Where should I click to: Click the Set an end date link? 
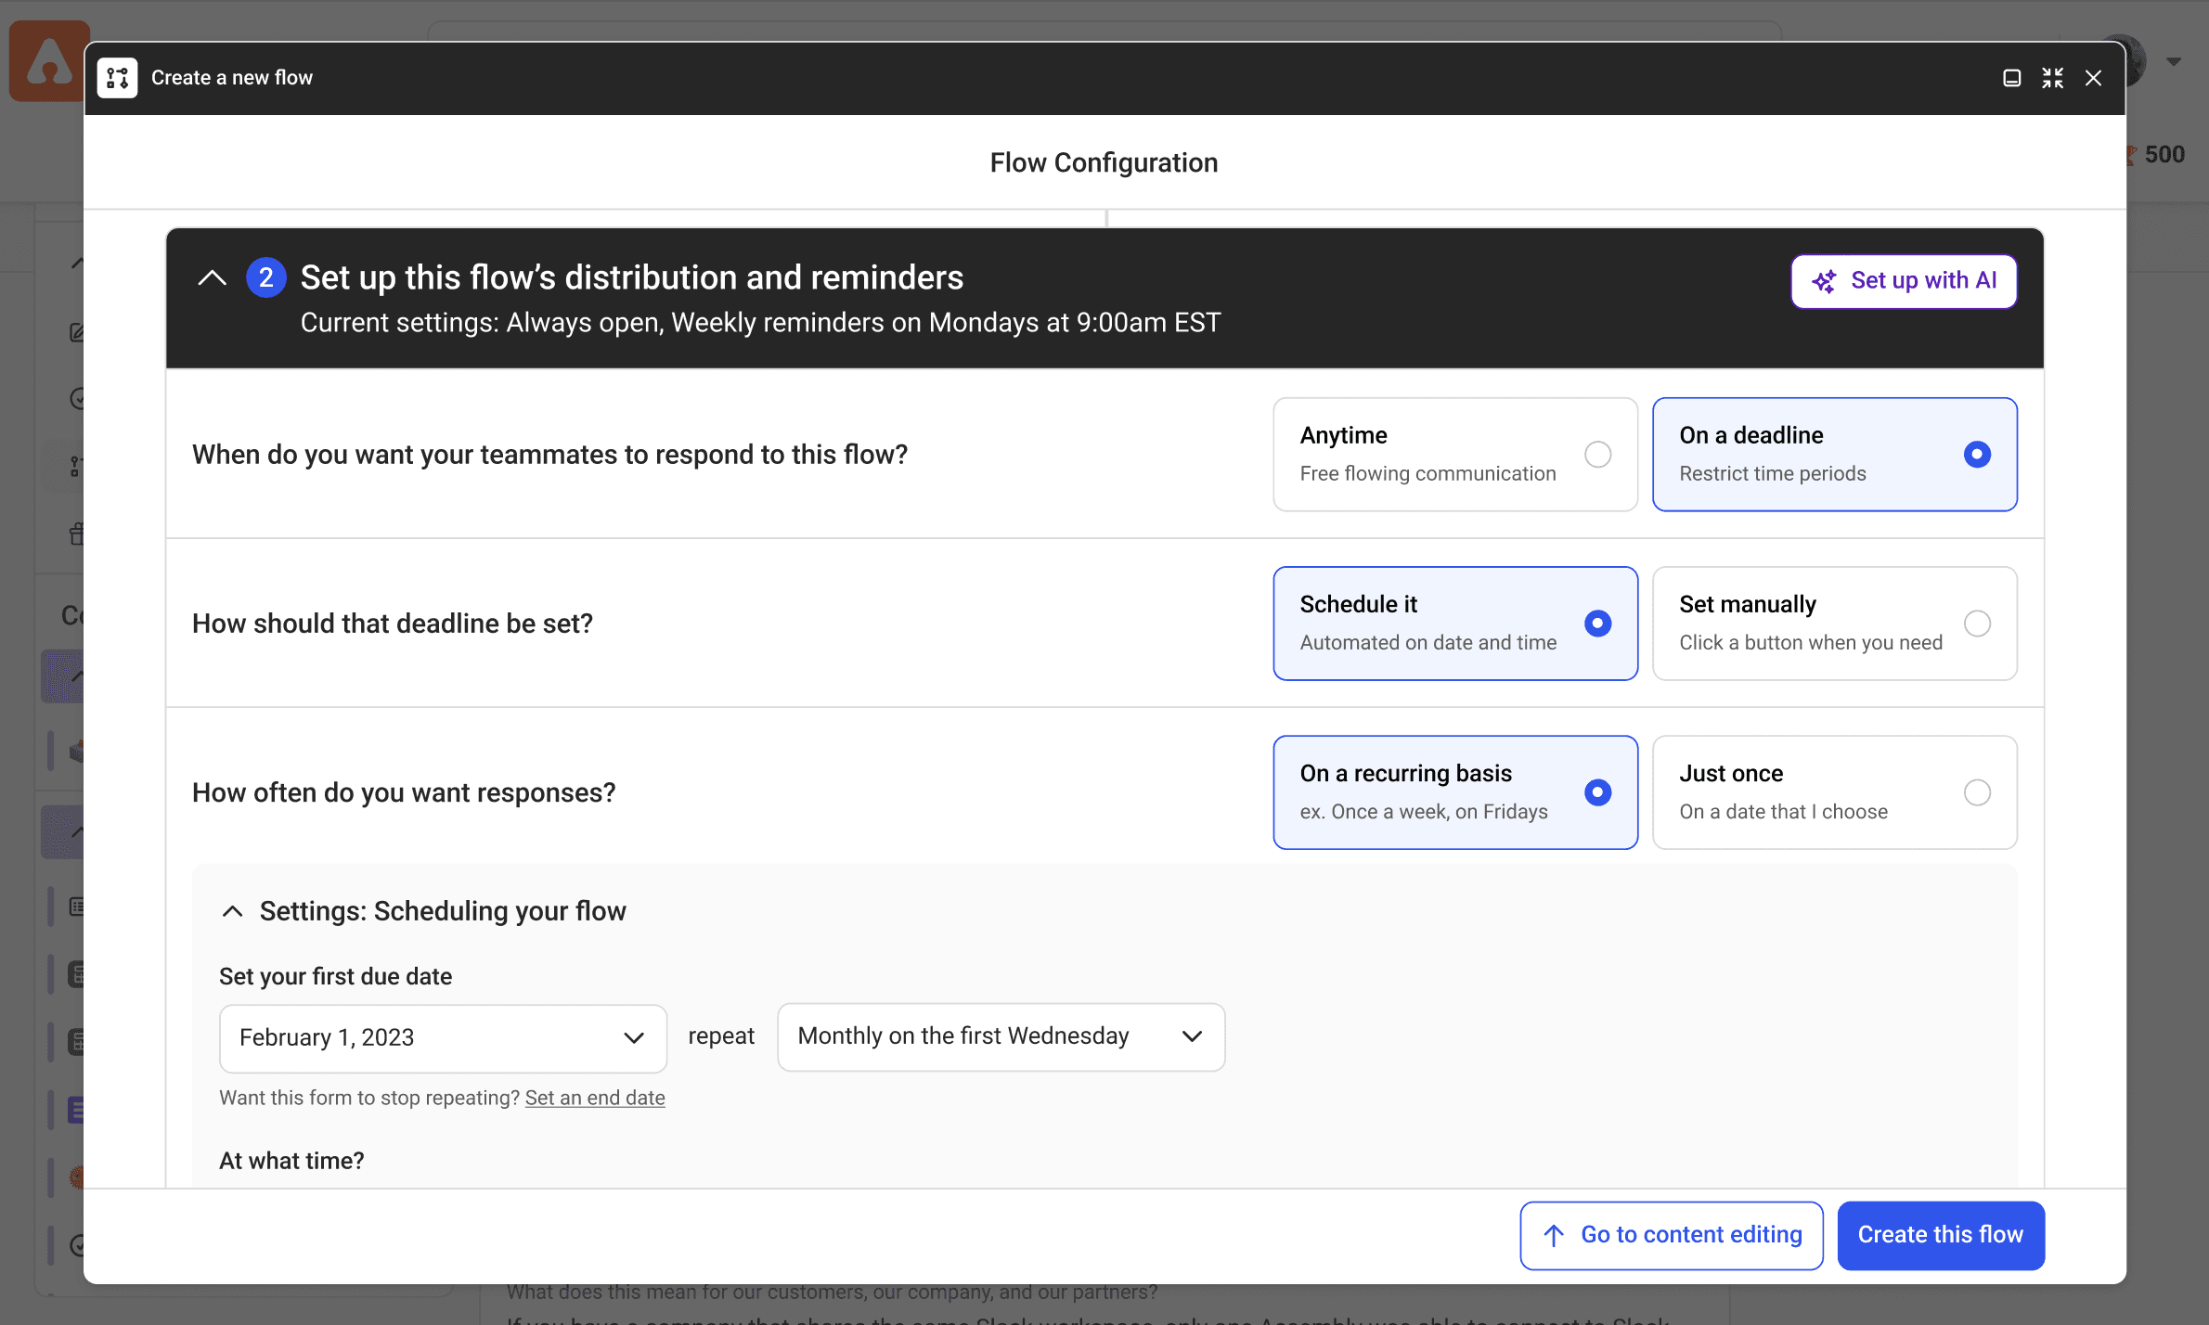(595, 1098)
